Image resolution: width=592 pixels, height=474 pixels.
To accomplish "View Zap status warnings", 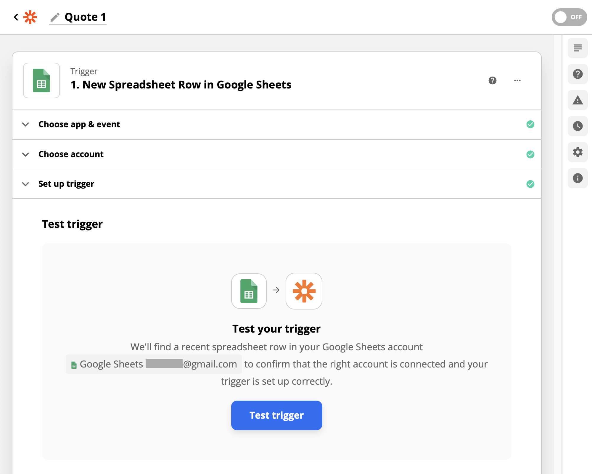I will click(577, 100).
